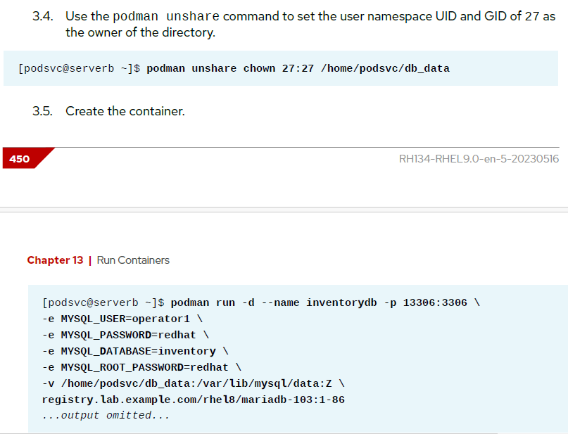Screen dimensions: 568x434
Task: Click the page separator between pages
Action: pos(284,210)
